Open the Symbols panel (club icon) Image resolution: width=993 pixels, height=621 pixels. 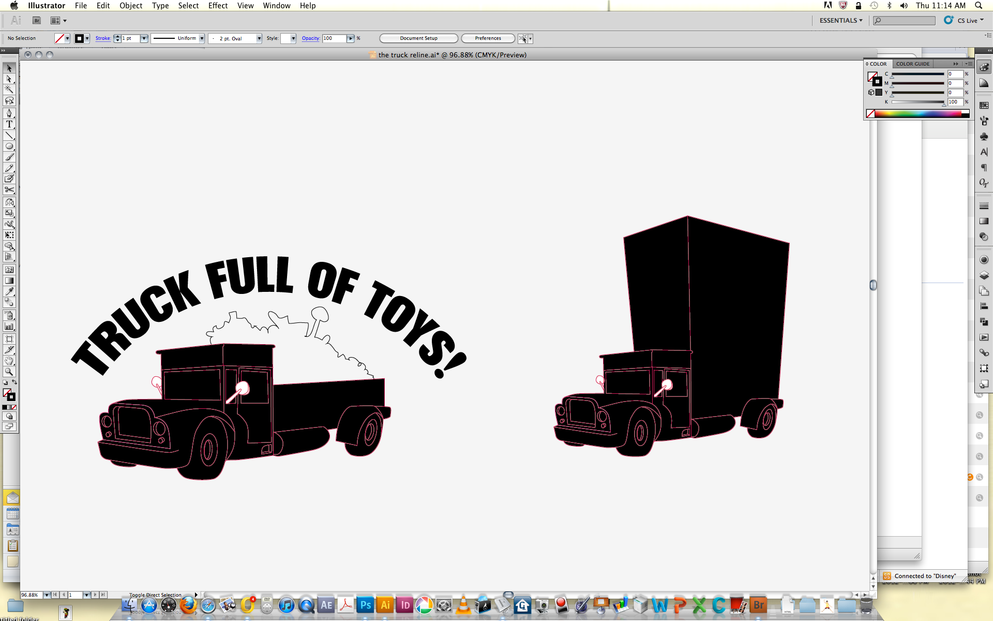pos(984,137)
